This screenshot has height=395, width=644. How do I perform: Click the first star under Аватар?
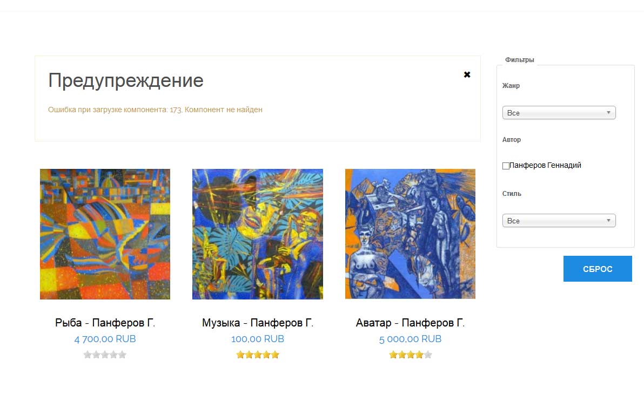(393, 355)
